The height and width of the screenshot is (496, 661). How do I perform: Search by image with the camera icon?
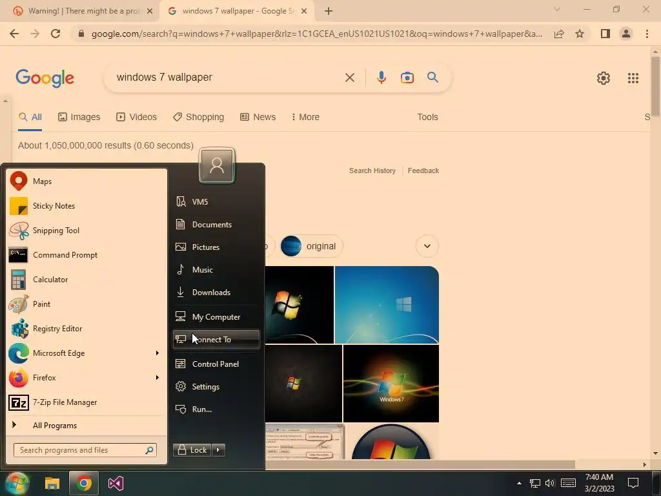coord(407,77)
